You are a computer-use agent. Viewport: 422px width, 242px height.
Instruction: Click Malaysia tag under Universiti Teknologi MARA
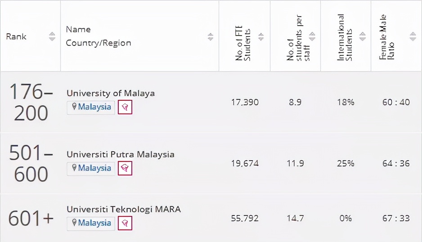[91, 224]
